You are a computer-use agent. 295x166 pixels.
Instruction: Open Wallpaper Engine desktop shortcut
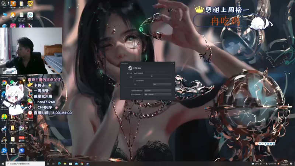21,151
